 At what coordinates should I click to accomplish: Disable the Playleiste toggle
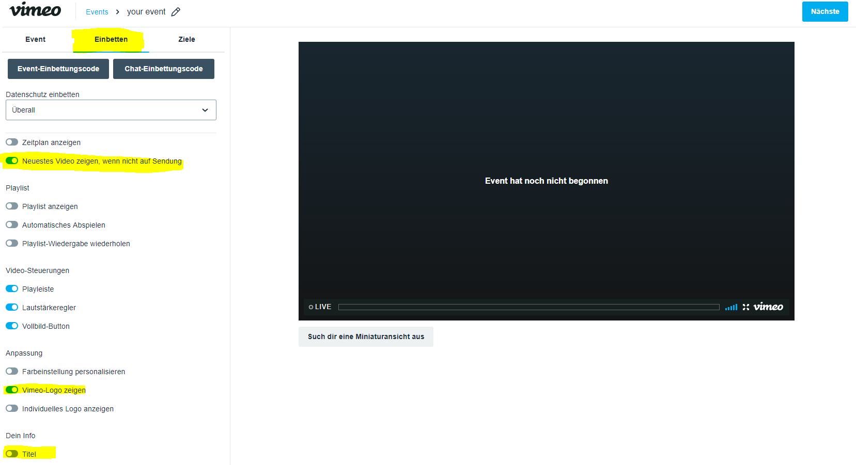[x=12, y=288]
